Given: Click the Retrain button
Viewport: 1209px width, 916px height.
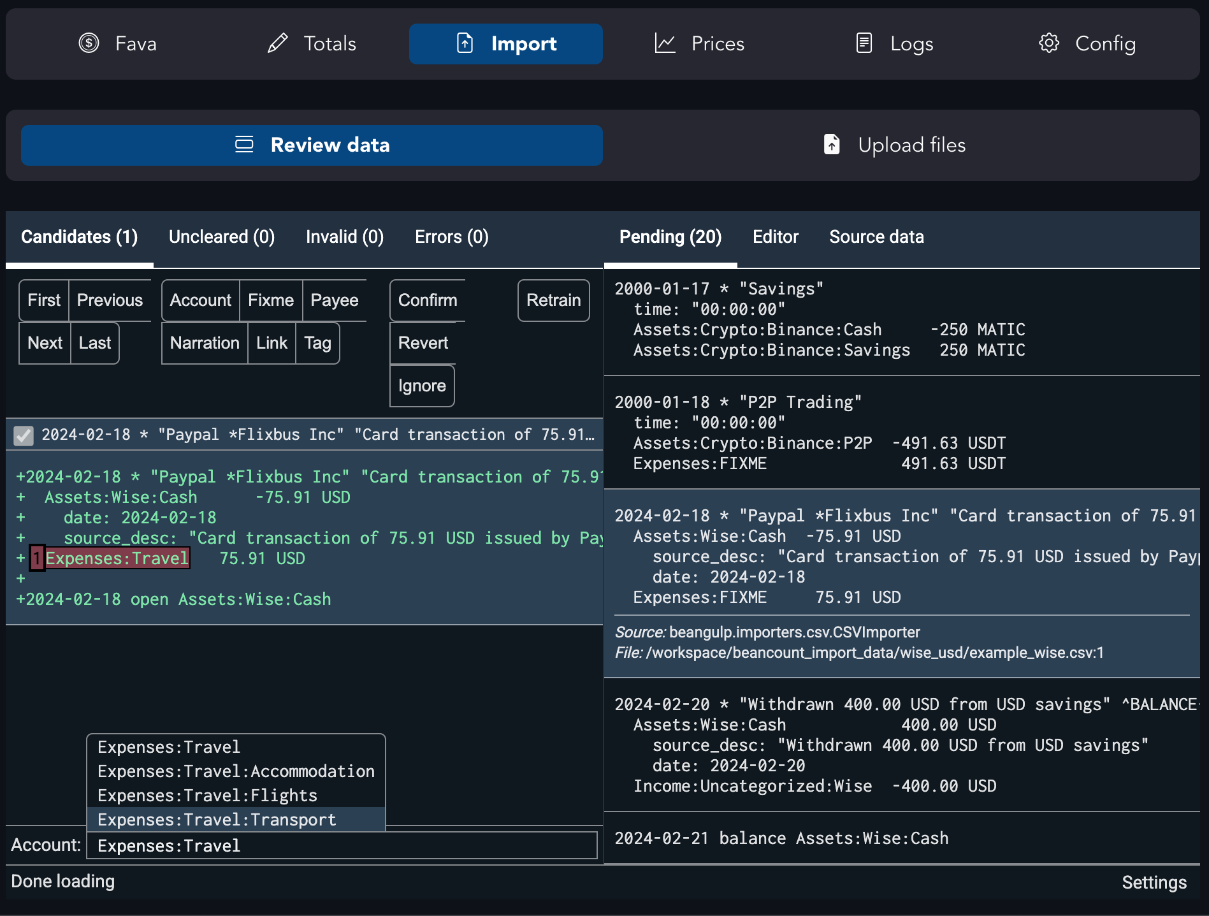Looking at the screenshot, I should click(554, 300).
